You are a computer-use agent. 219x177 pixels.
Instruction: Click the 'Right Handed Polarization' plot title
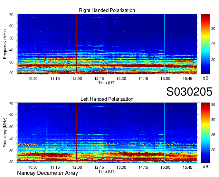point(107,10)
